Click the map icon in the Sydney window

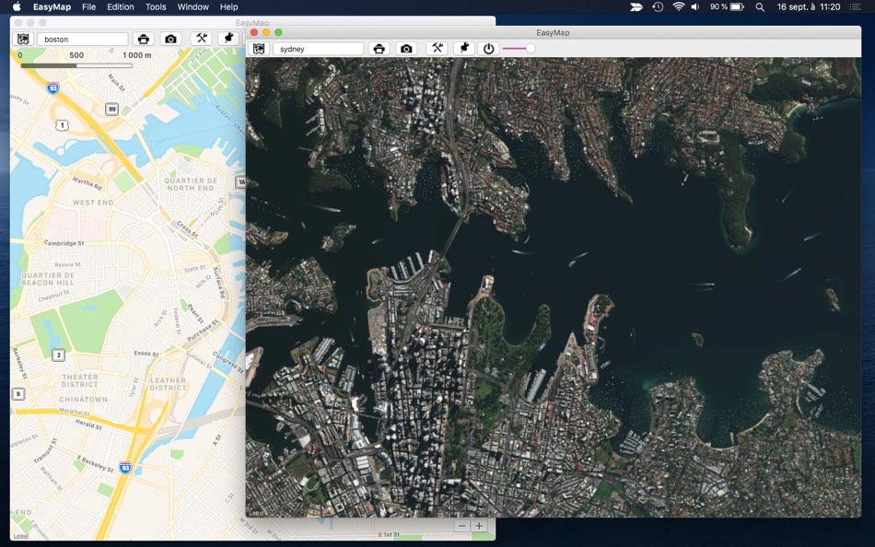tap(259, 49)
